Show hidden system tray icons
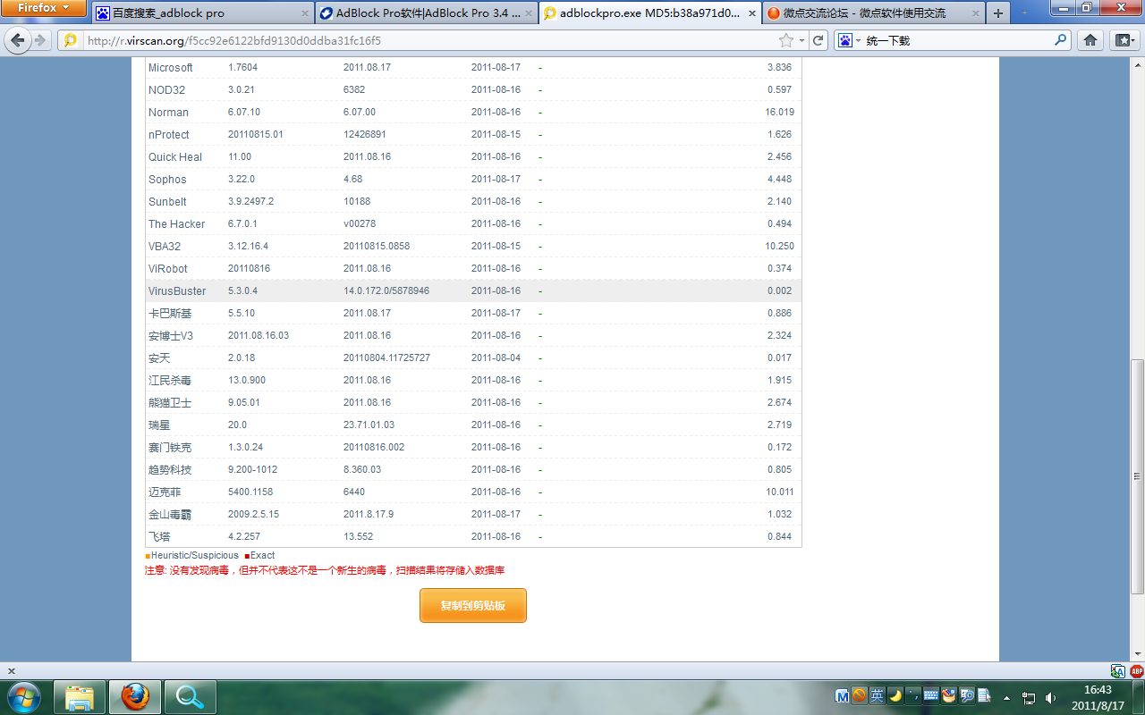 click(x=1007, y=697)
